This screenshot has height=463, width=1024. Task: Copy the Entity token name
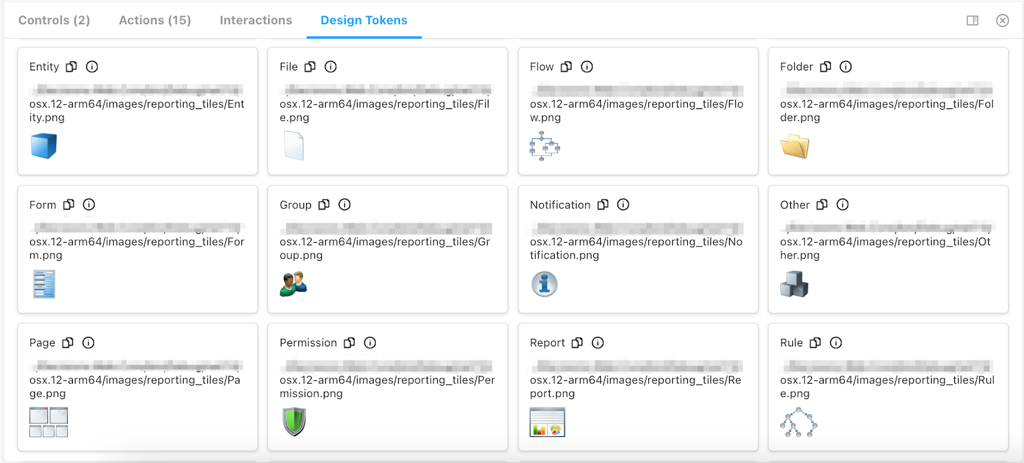point(72,67)
